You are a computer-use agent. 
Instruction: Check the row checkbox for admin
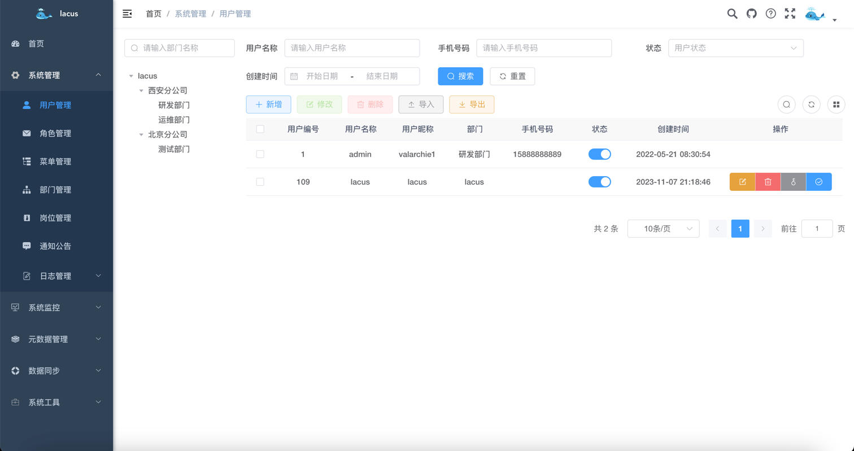[260, 154]
